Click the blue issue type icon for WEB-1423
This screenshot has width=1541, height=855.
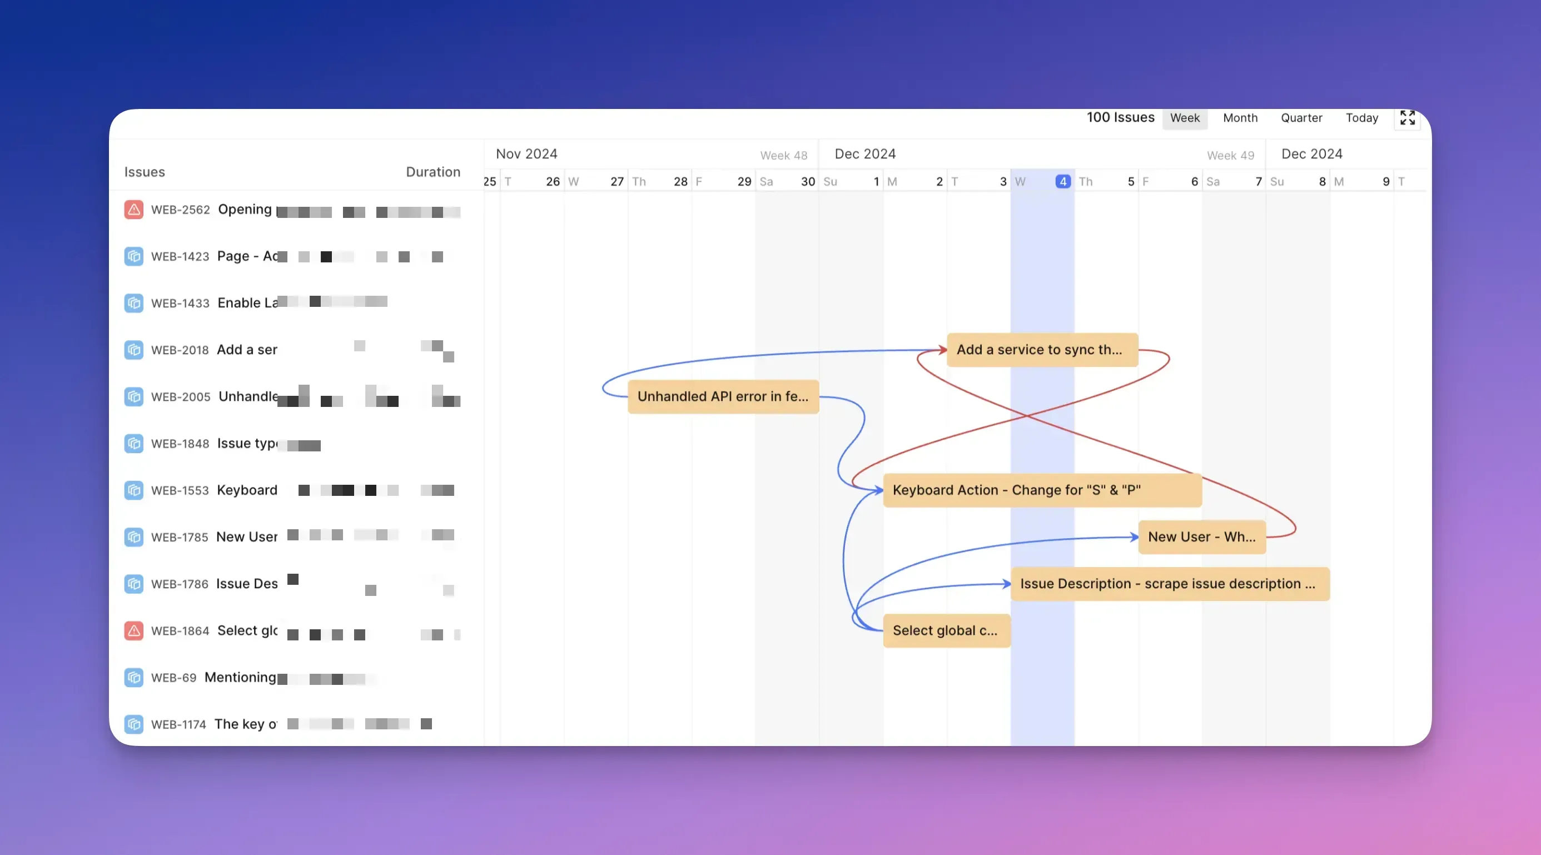(133, 256)
